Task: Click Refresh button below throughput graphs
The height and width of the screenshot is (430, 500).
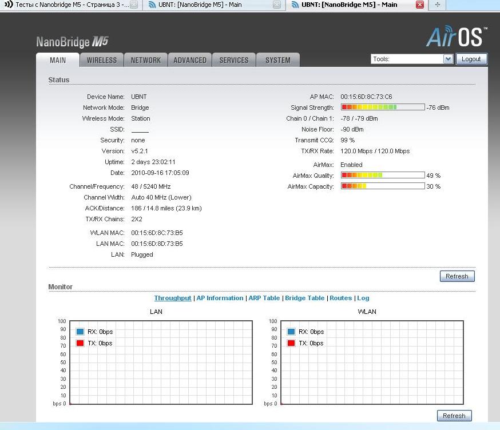Action: (454, 416)
